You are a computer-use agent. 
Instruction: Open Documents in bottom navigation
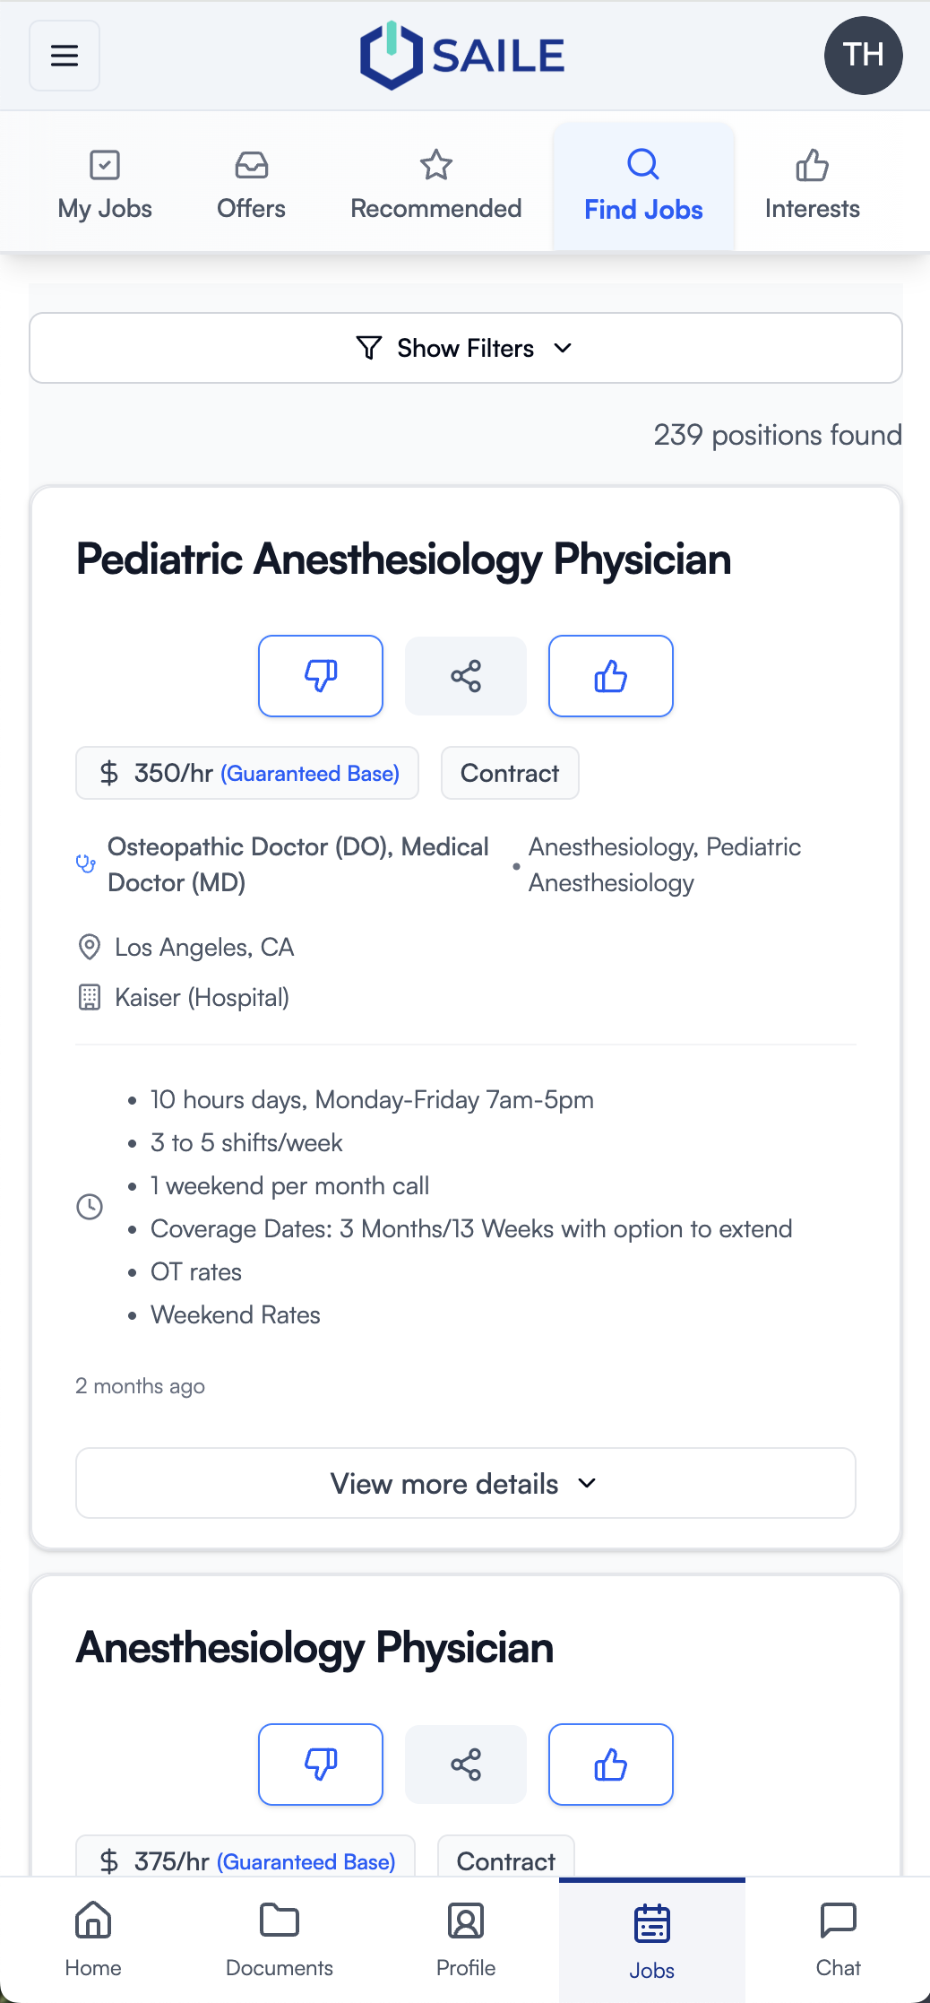280,1940
